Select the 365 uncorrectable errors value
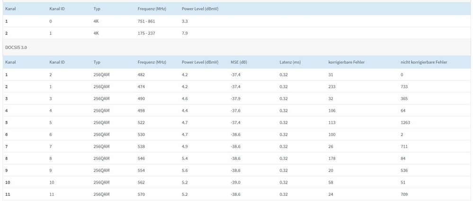Viewport: 473px width, 201px height. click(x=404, y=99)
